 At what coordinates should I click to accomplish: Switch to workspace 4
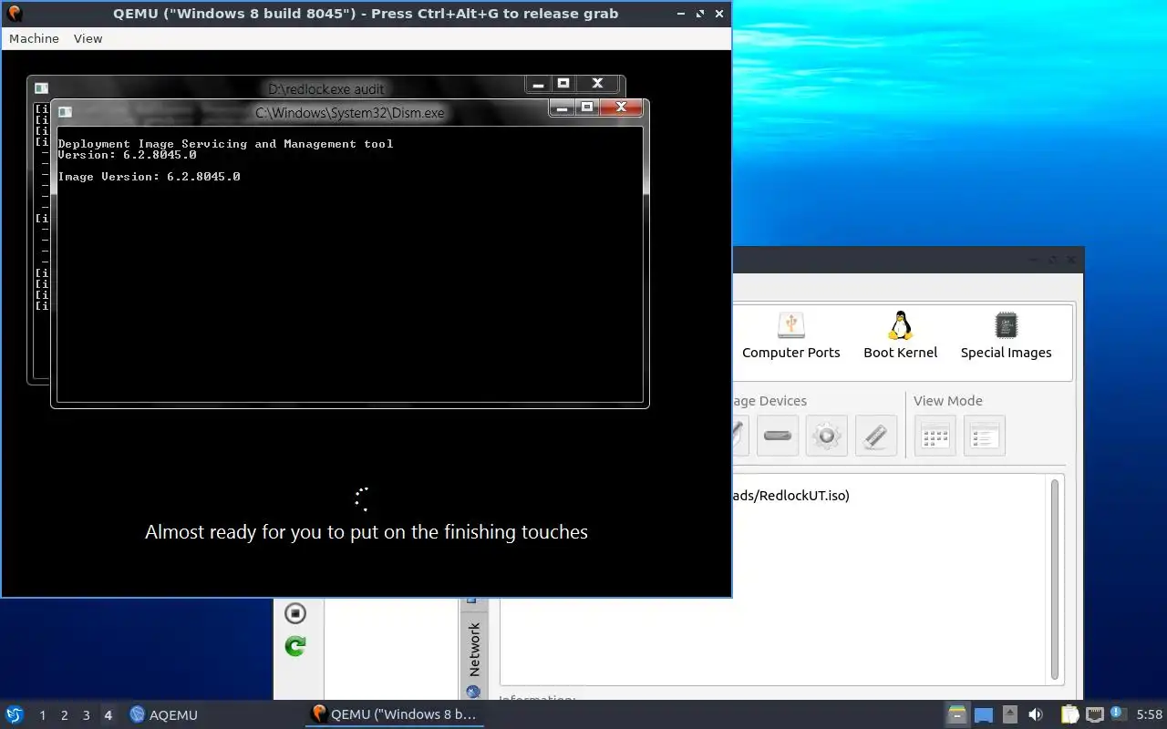click(108, 715)
